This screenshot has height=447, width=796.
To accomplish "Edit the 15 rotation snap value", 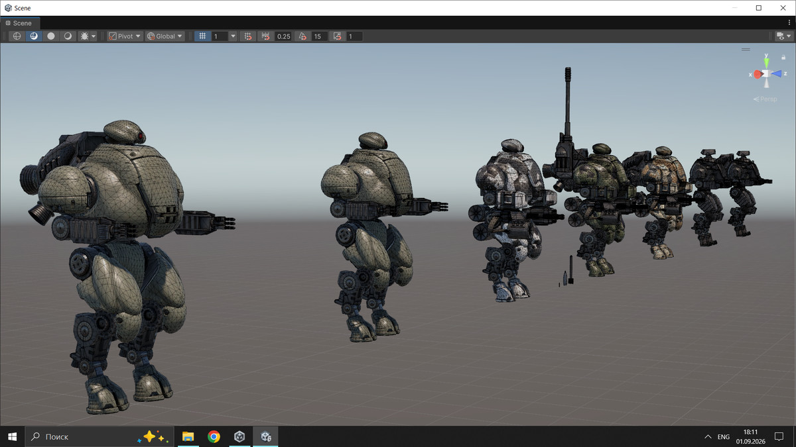I will click(320, 36).
